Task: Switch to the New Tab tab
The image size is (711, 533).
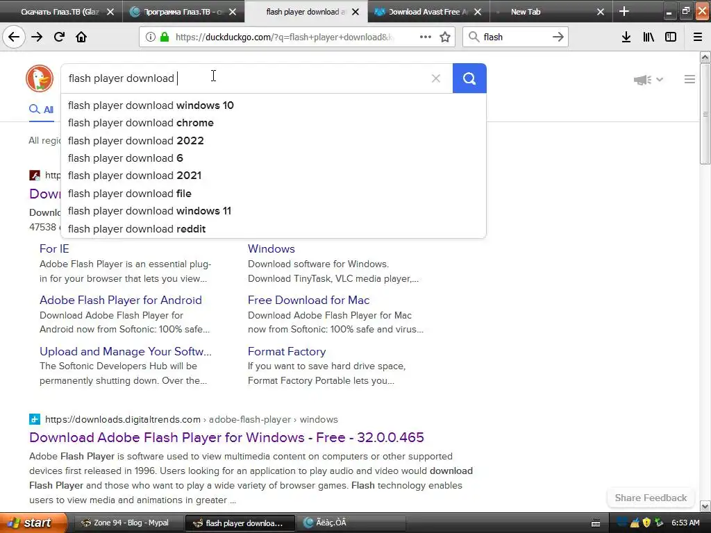Action: pyautogui.click(x=526, y=12)
